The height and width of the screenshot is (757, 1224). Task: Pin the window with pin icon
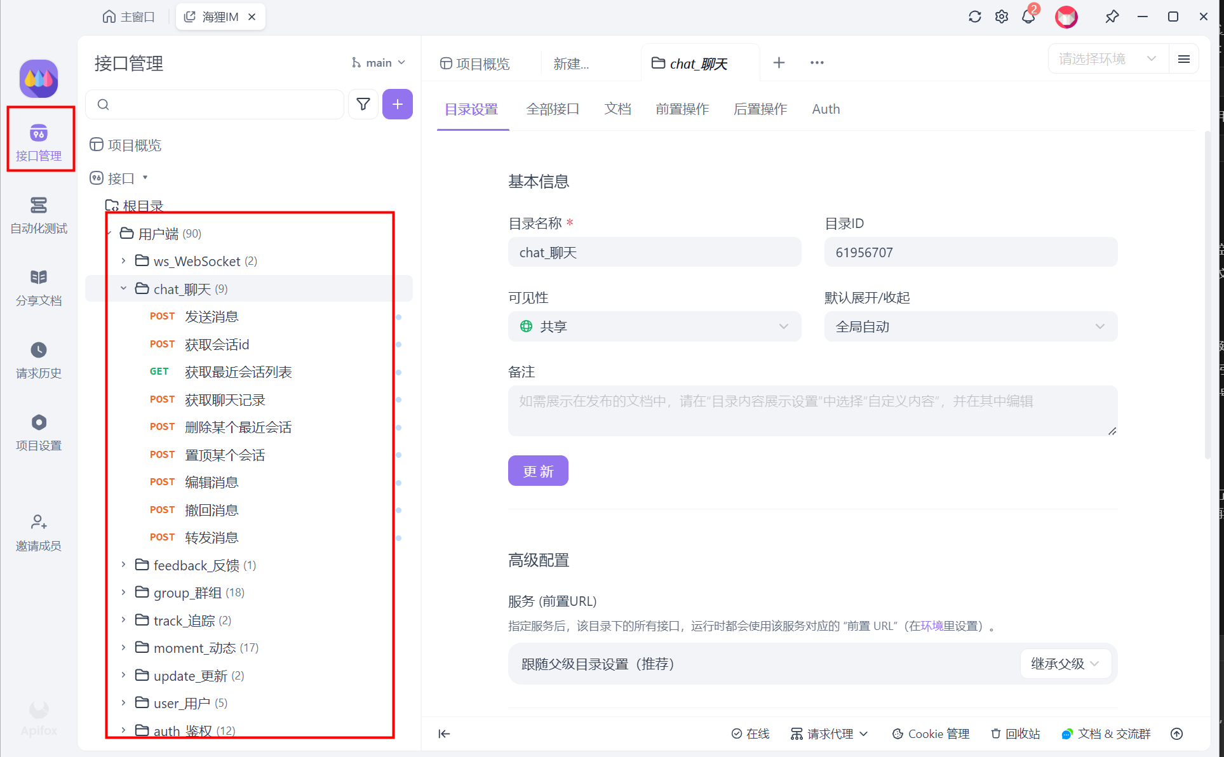pos(1112,17)
